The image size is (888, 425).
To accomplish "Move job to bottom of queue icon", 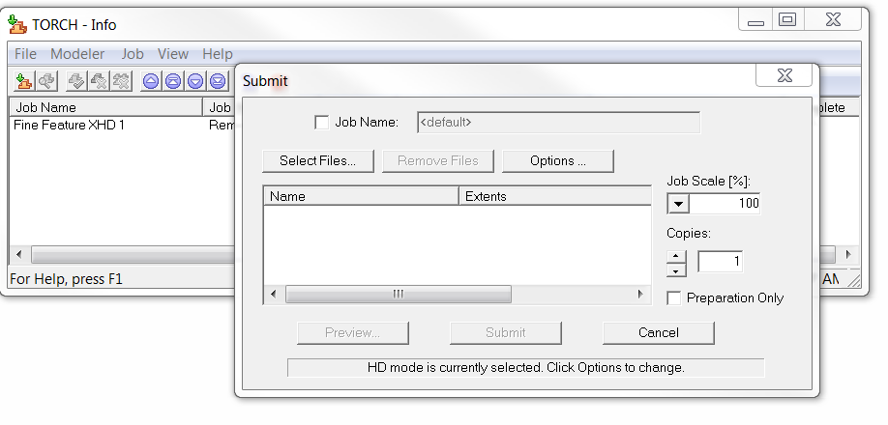I will coord(218,82).
